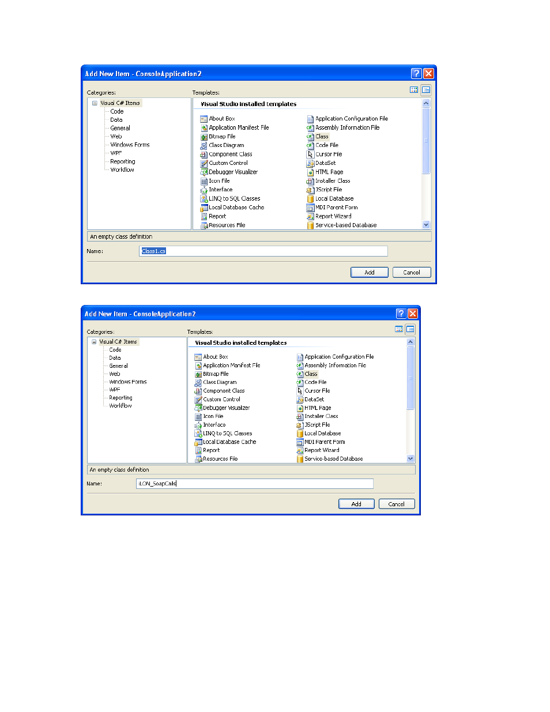Click Add button in top dialog

point(370,272)
